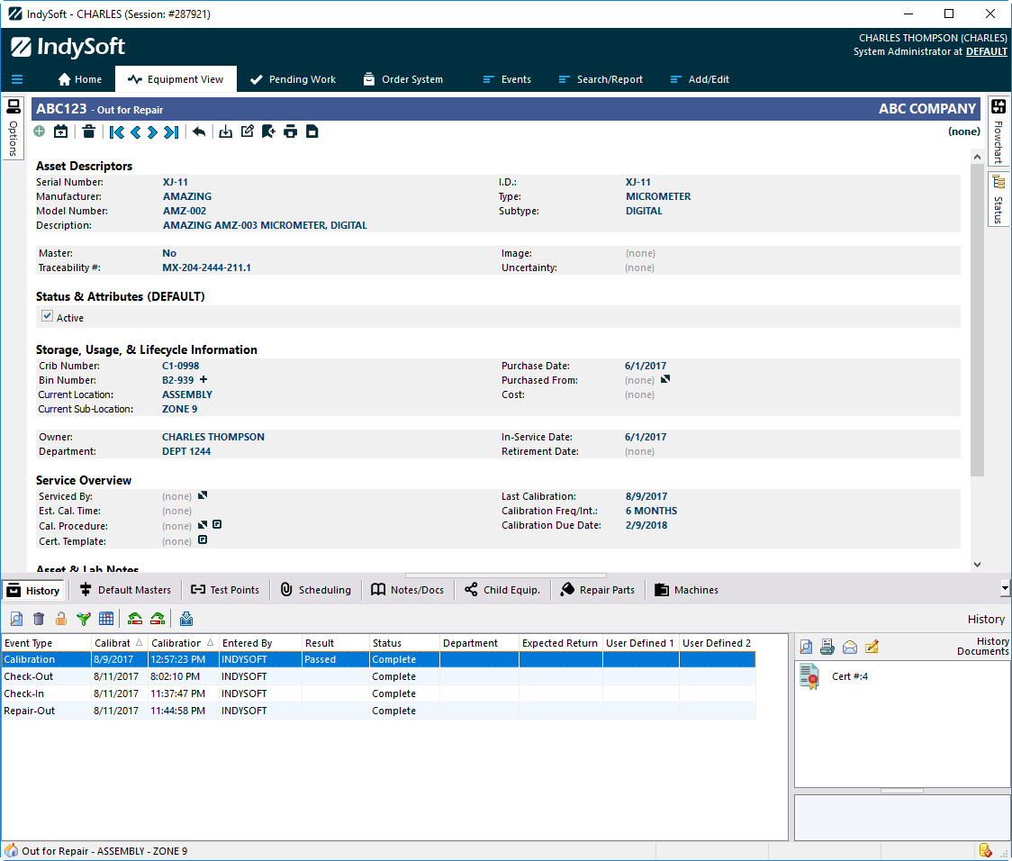This screenshot has width=1012, height=861.
Task: Sort by the Calibratior column sort arrow
Action: click(x=210, y=643)
